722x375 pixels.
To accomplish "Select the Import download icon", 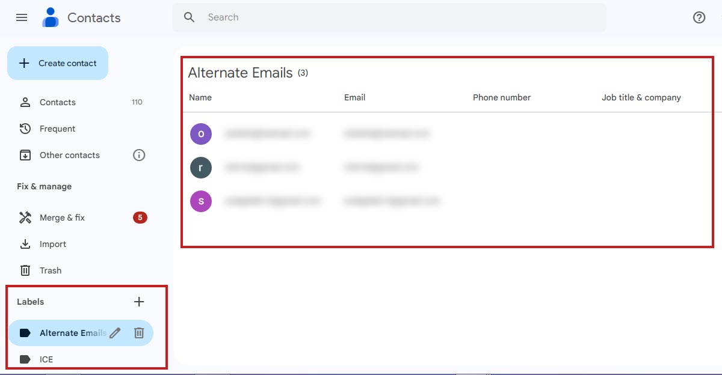I will tap(25, 243).
